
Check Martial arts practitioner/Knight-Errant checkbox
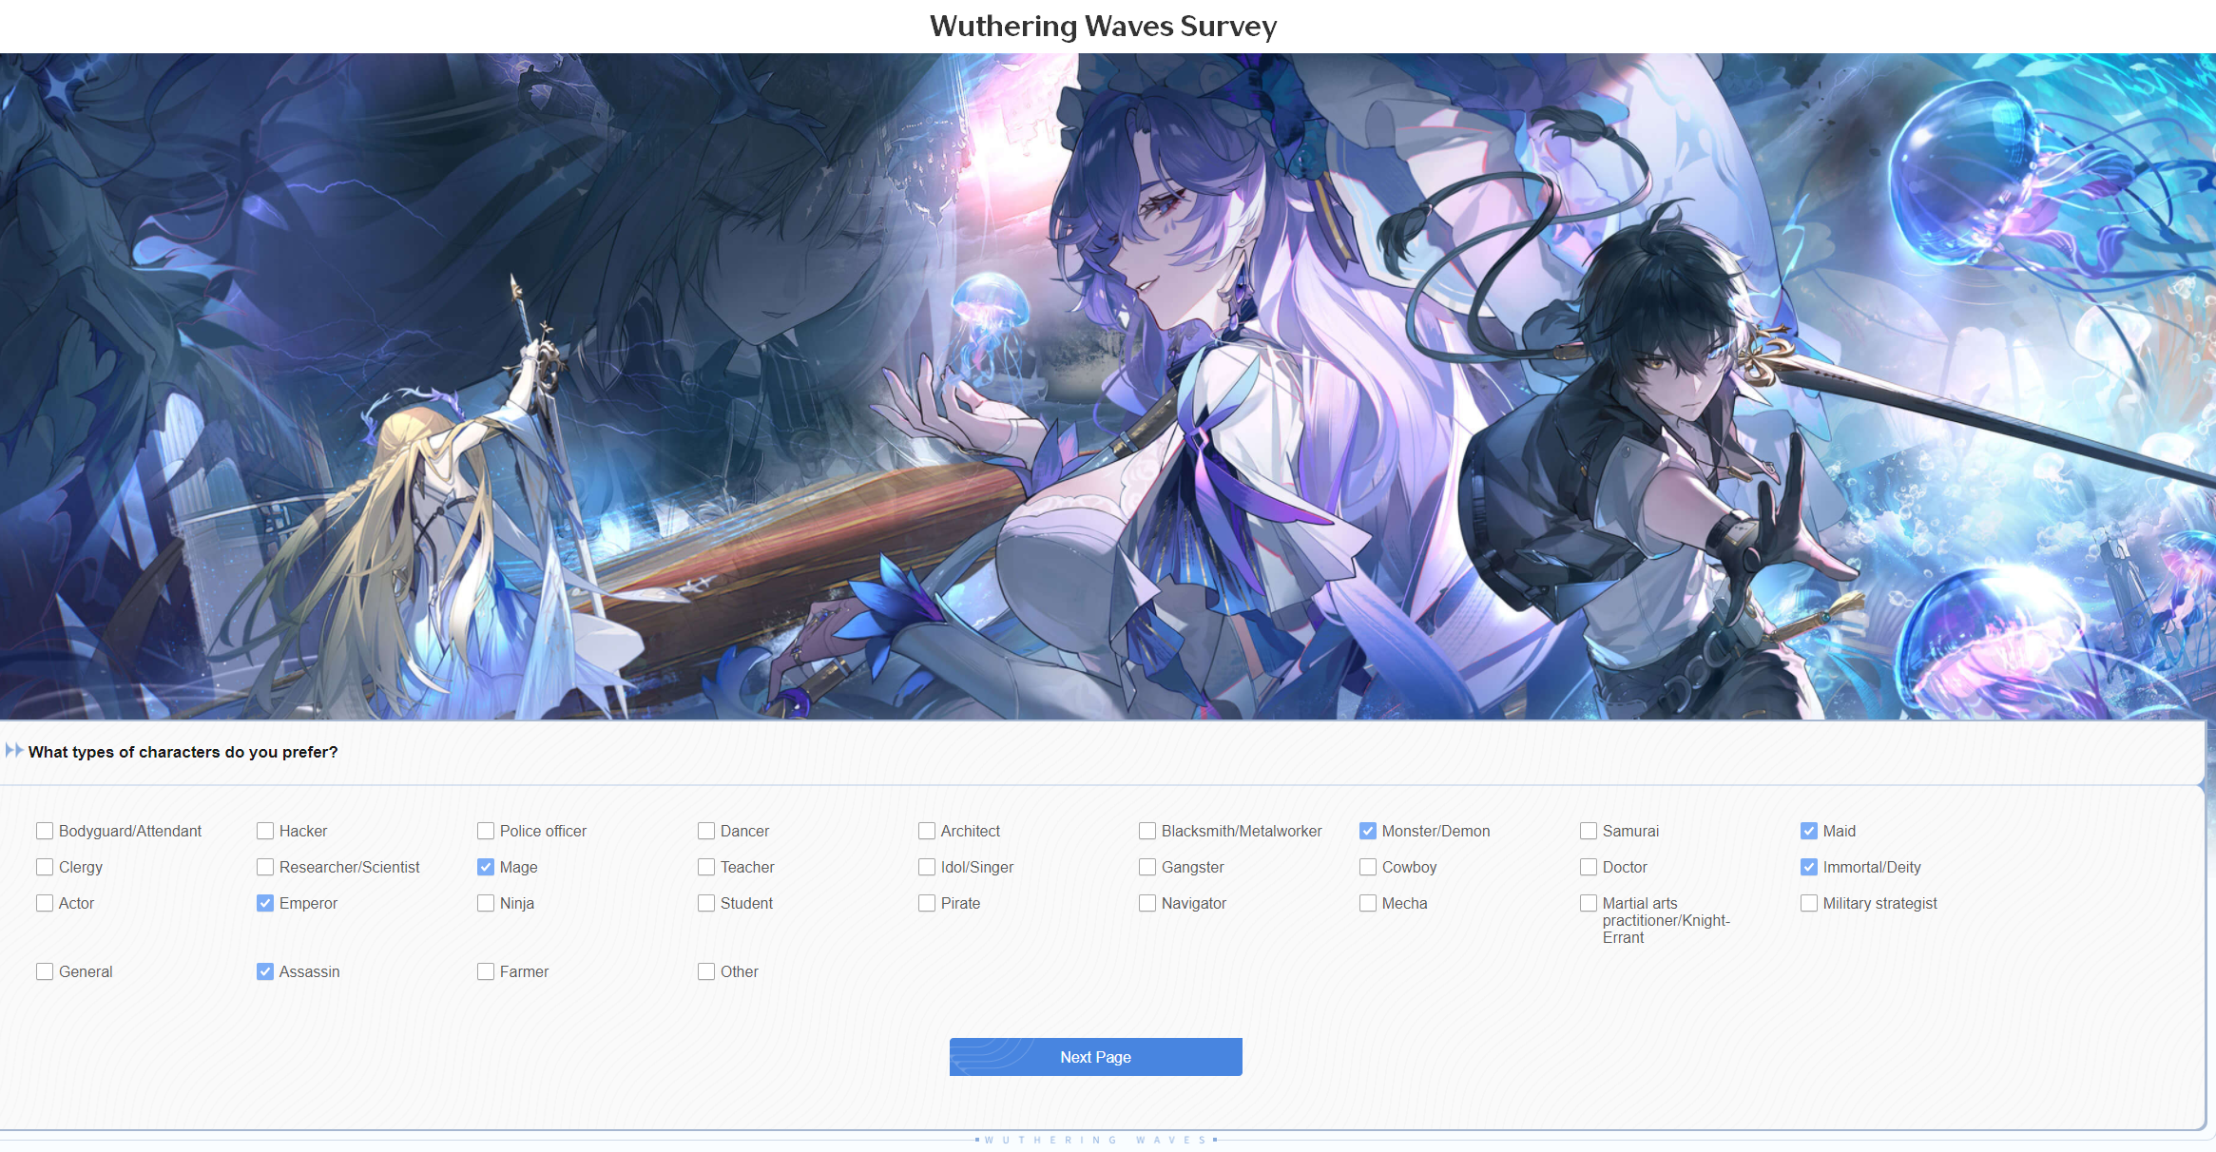[1589, 903]
